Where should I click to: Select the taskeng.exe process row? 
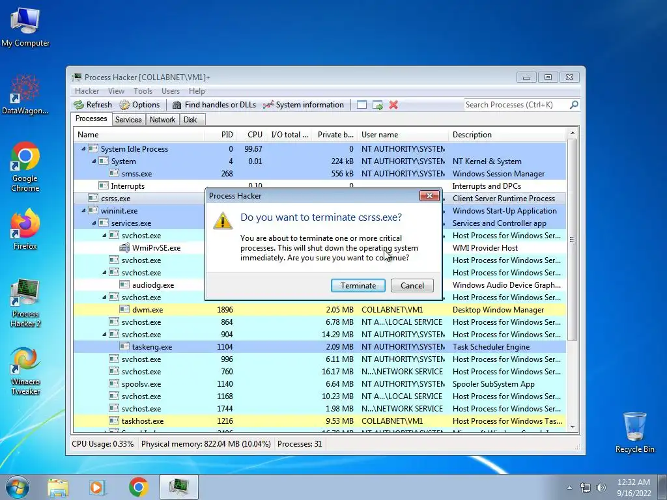click(319, 346)
